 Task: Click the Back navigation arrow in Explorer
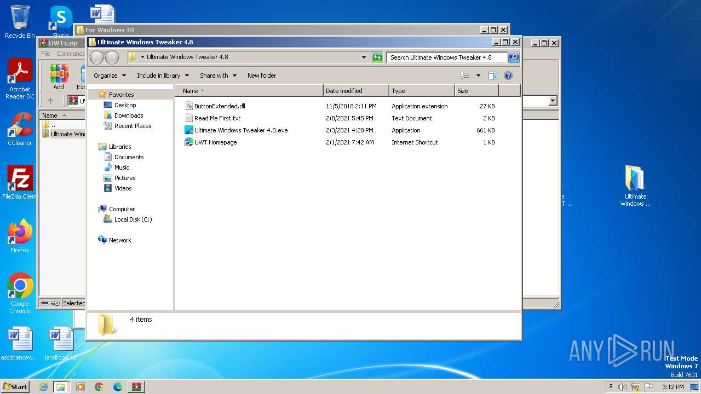[96, 57]
